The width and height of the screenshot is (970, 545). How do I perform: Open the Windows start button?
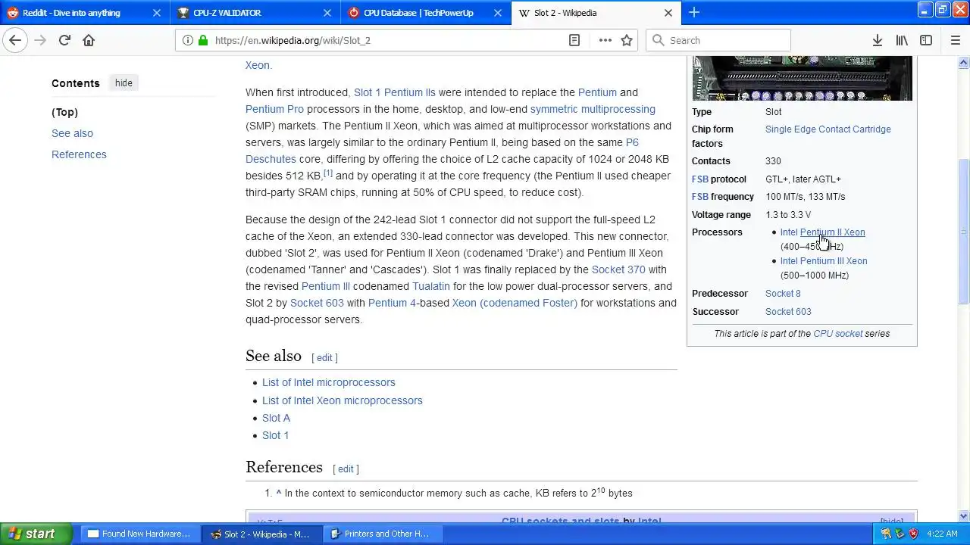[x=36, y=534]
